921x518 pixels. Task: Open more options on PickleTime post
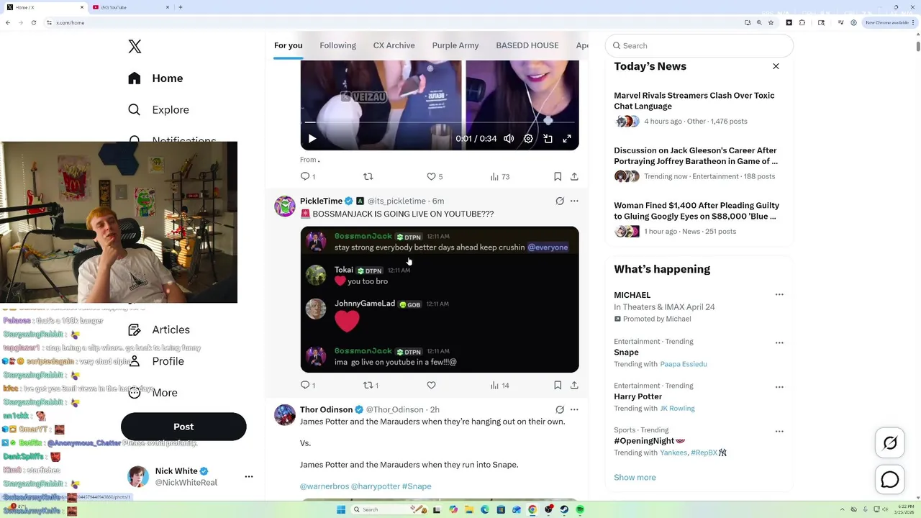(x=574, y=201)
